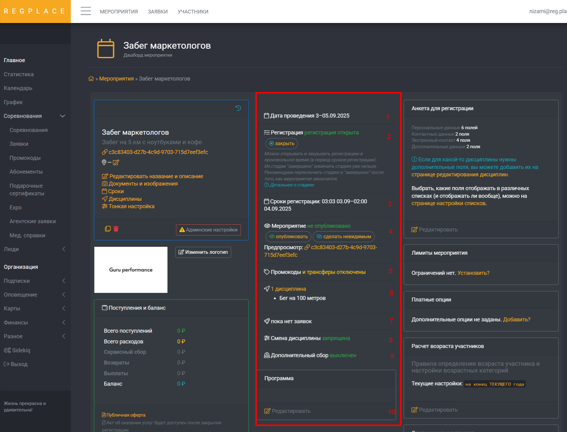Open Подарочные сертификаты in sidebar
The image size is (567, 432).
(x=27, y=190)
